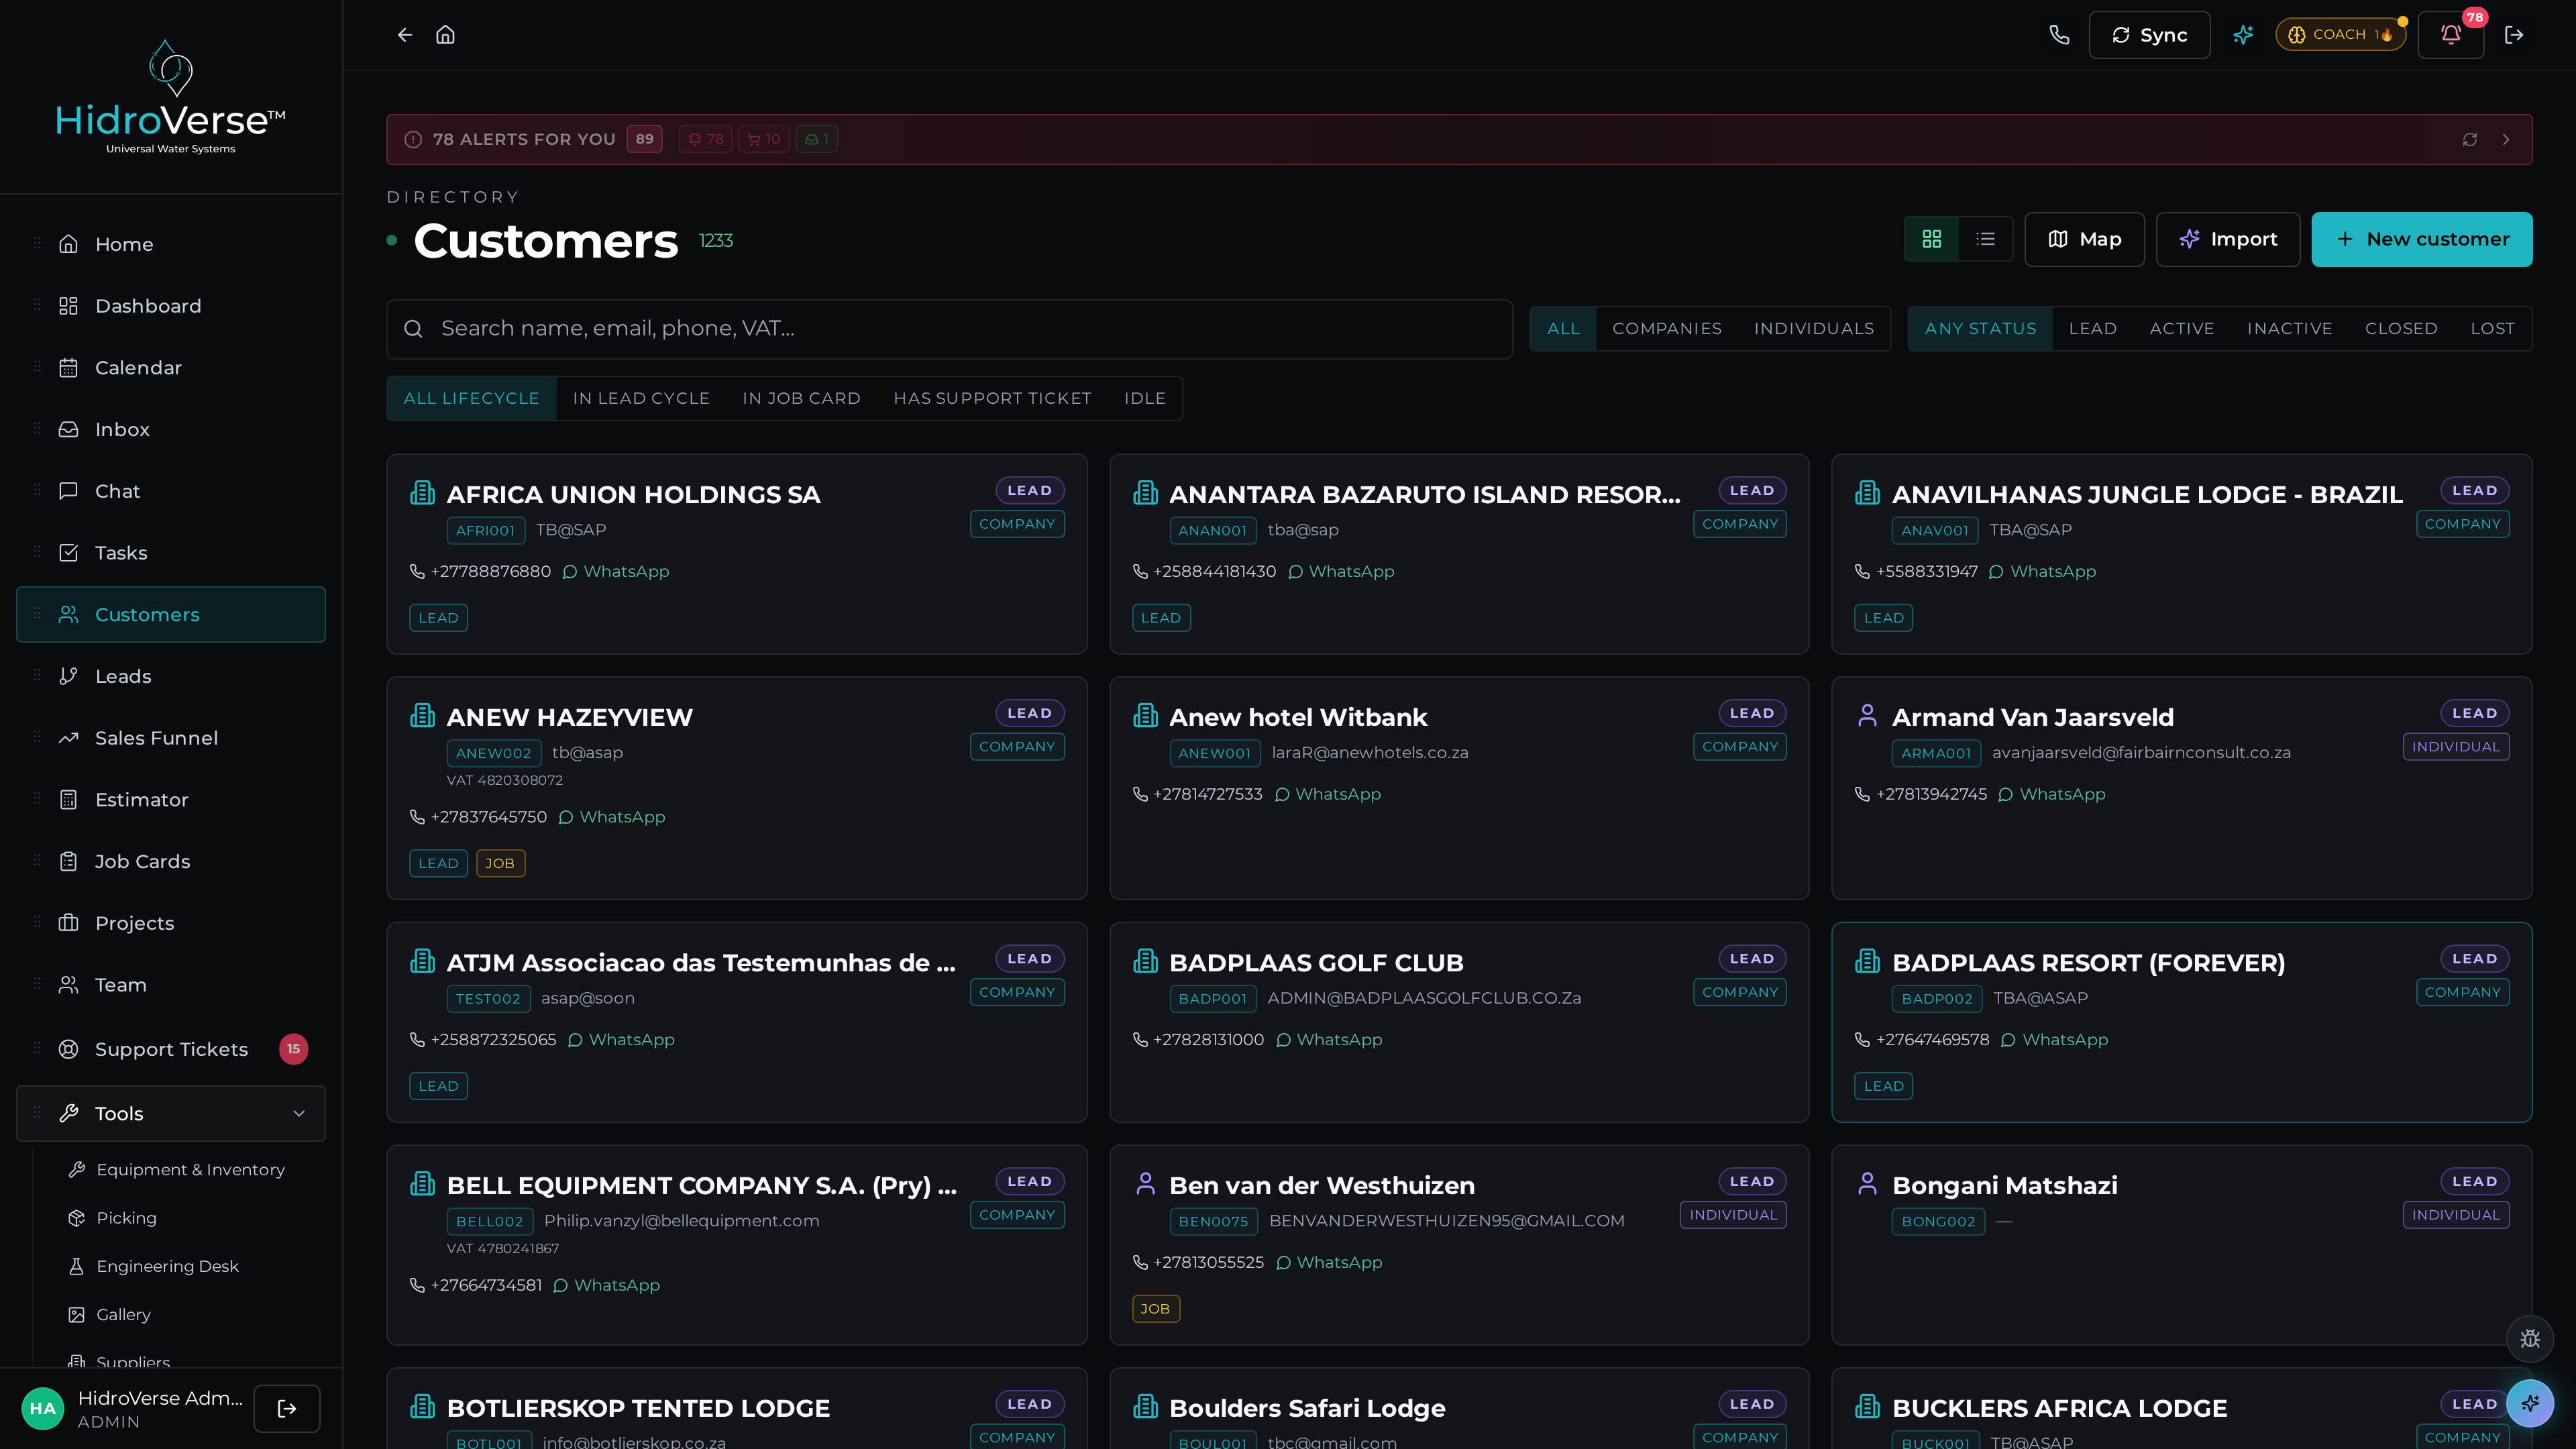Image resolution: width=2576 pixels, height=1449 pixels.
Task: Filter by COMPANIES
Action: click(x=1667, y=329)
